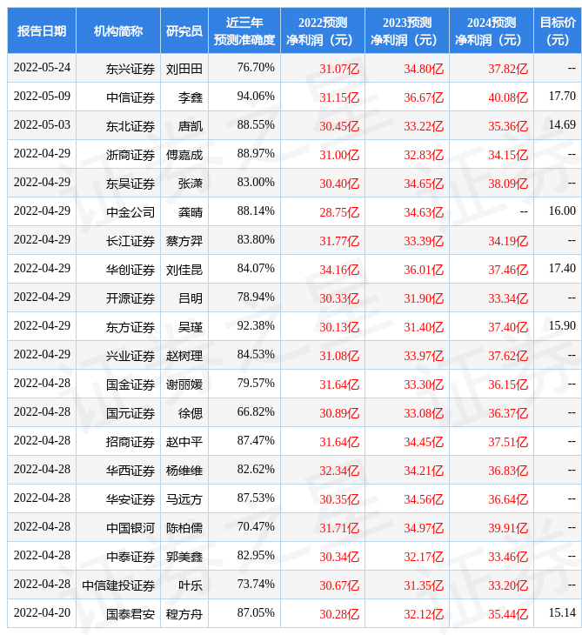Click the 近三年预测准确度 column header
582x635 pixels.
tap(244, 30)
